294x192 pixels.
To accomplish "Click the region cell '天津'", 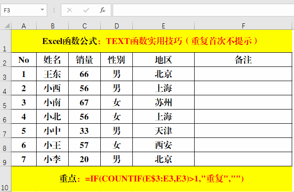I will [x=163, y=131].
